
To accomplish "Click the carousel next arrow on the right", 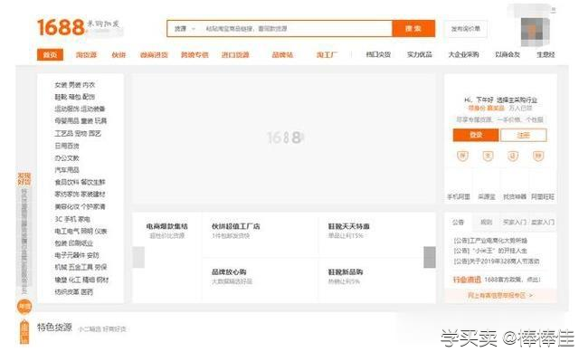I will point(430,257).
